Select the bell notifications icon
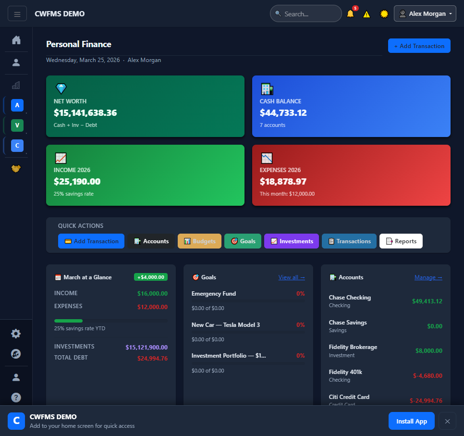 [350, 14]
